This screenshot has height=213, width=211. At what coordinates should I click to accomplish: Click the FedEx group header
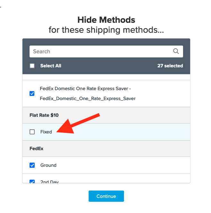(36, 149)
